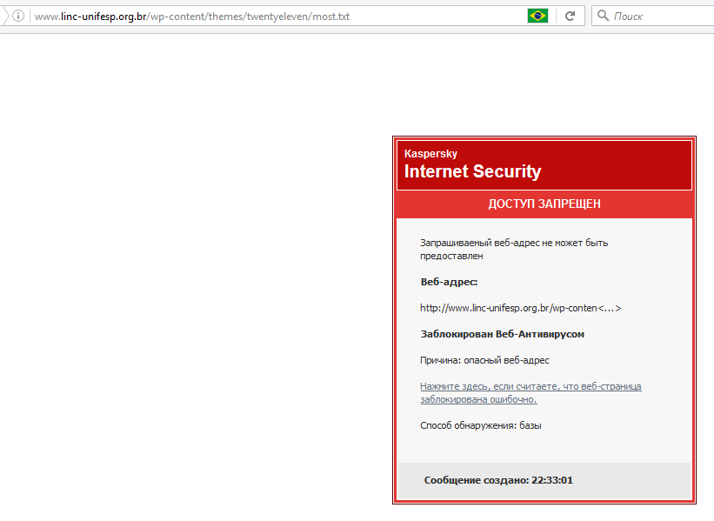The width and height of the screenshot is (714, 521).
Task: Click the 'Запрашиваемый веб-адрес не может быть' message
Action: [514, 243]
